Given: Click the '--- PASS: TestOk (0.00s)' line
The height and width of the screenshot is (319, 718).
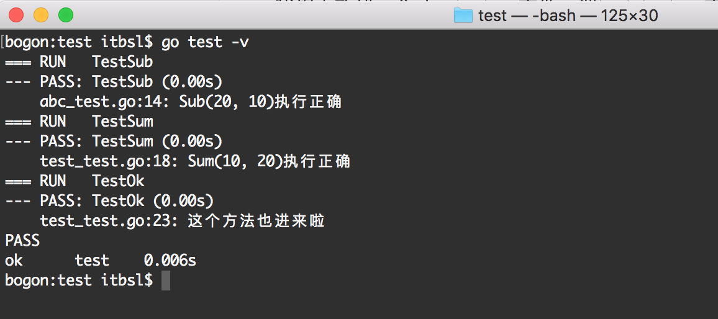Looking at the screenshot, I should (109, 201).
